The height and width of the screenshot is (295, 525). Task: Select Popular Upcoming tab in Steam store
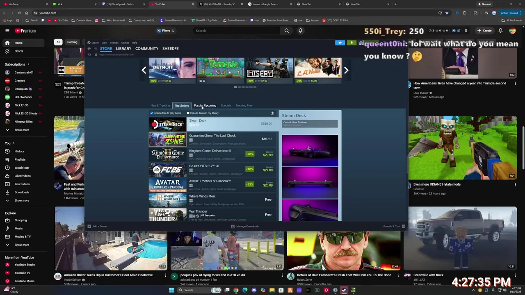pyautogui.click(x=205, y=106)
